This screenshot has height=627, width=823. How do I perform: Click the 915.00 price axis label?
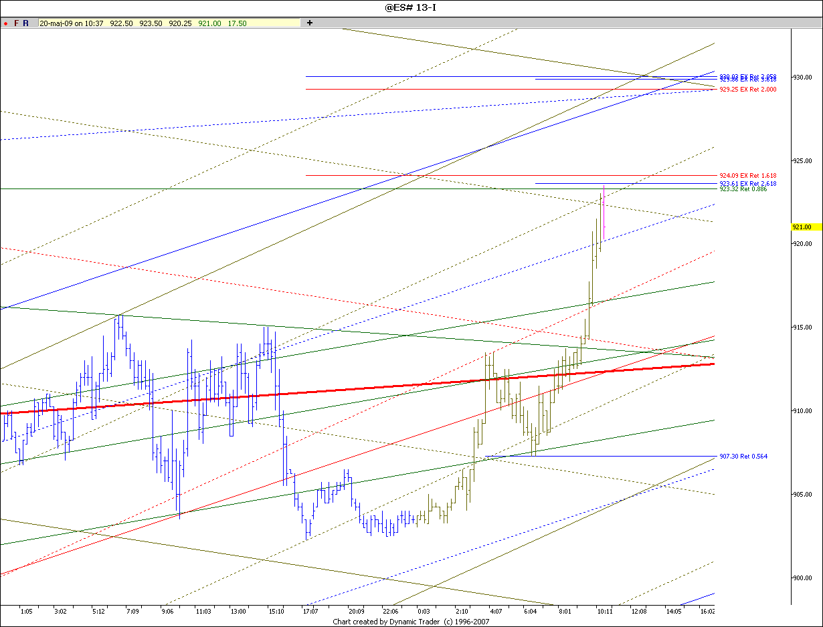(802, 328)
